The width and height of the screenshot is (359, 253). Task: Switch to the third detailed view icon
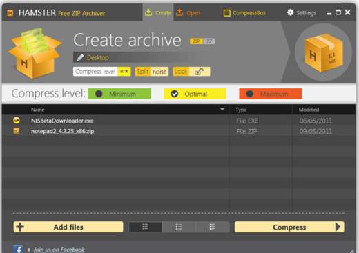[x=213, y=227]
